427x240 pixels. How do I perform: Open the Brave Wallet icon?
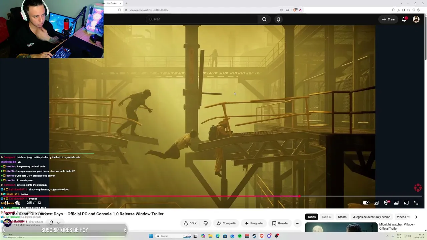click(409, 10)
